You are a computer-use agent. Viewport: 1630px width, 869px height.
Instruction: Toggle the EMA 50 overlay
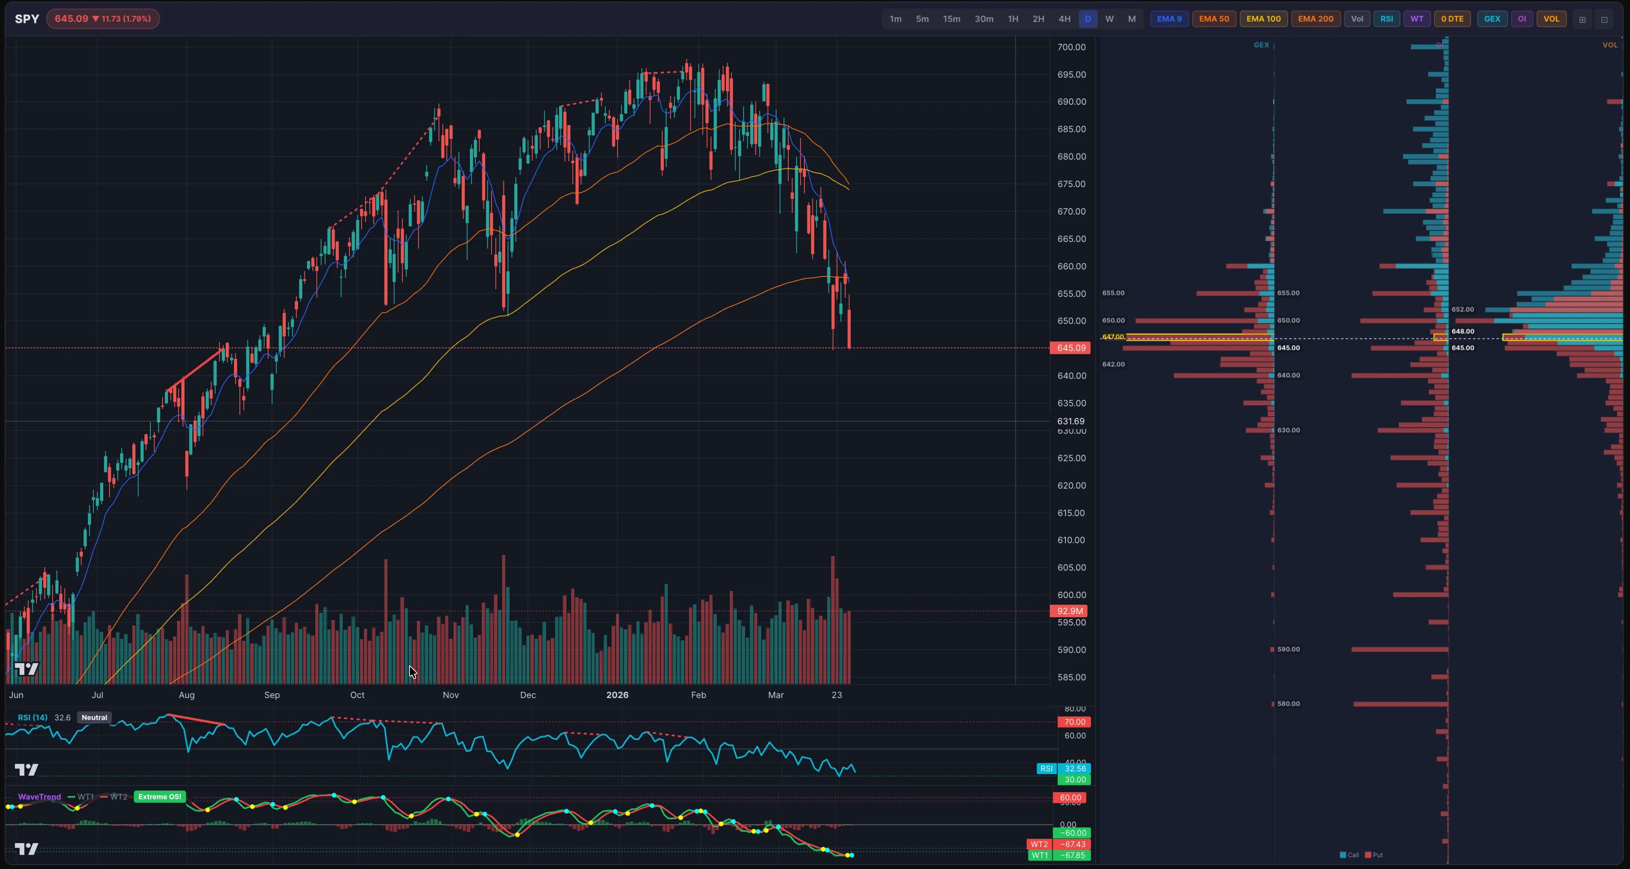(x=1214, y=19)
